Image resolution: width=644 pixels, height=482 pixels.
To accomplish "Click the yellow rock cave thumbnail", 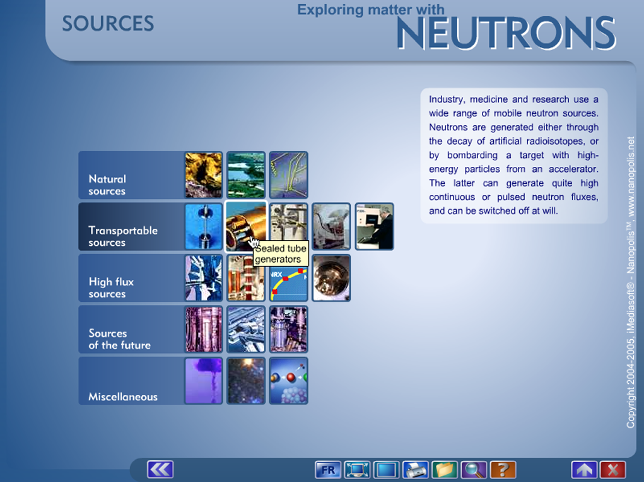I will [203, 175].
